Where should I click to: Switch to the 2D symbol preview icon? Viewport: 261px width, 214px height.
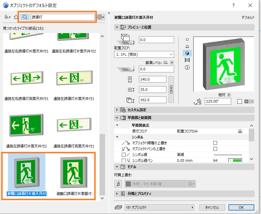[187, 40]
